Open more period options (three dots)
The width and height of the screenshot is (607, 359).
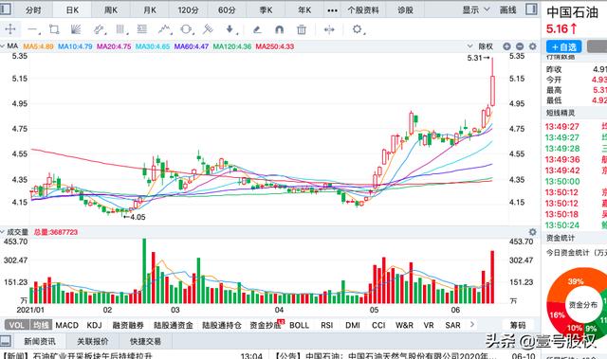[332, 10]
